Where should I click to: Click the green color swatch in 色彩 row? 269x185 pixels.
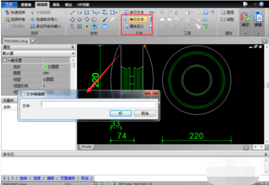click(x=46, y=67)
